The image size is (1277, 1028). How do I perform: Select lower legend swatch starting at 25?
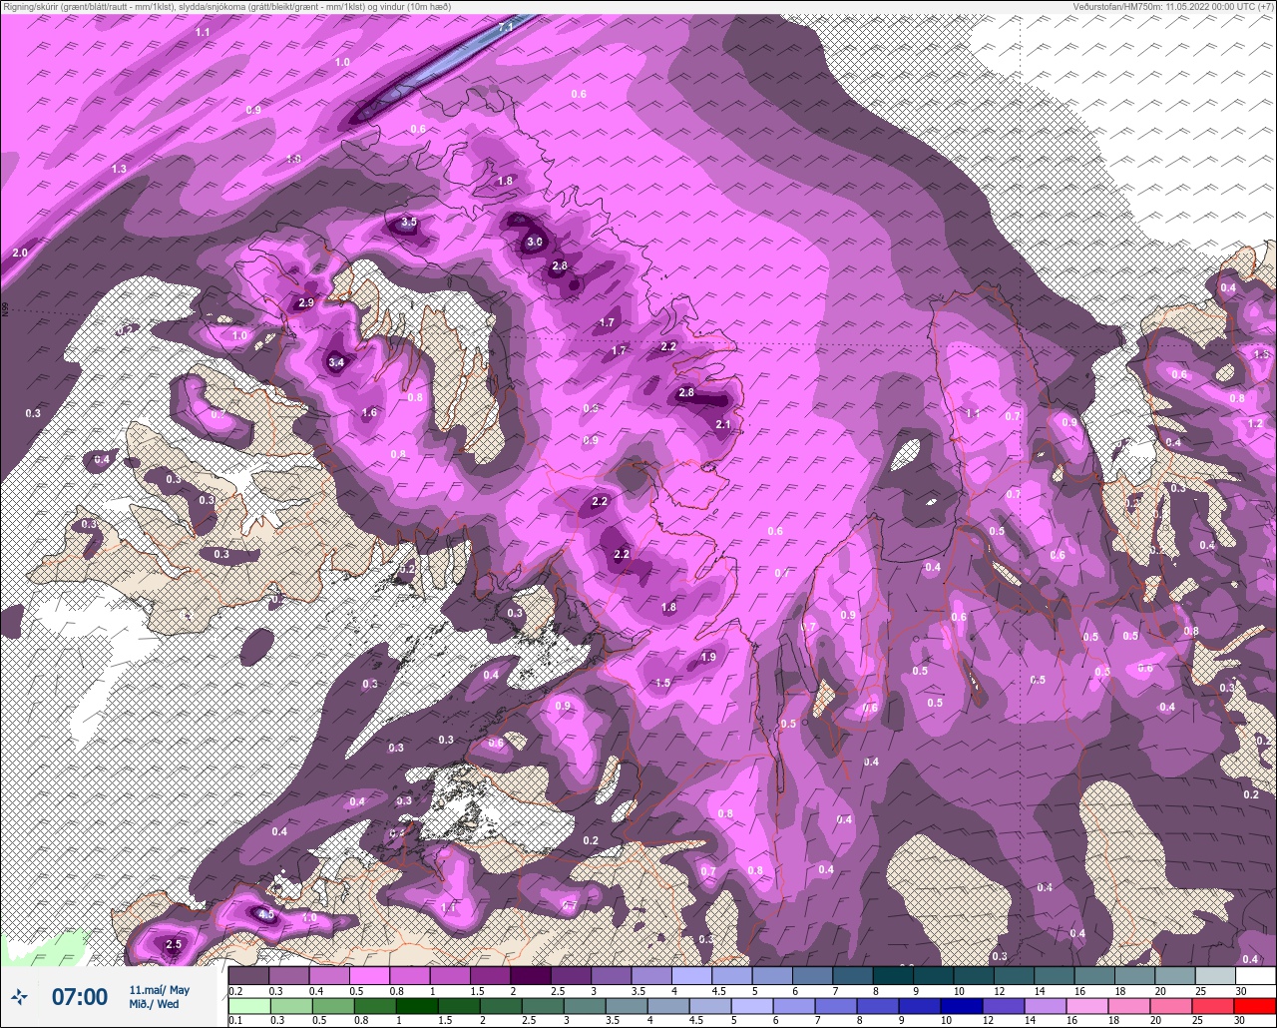coord(1215,1005)
